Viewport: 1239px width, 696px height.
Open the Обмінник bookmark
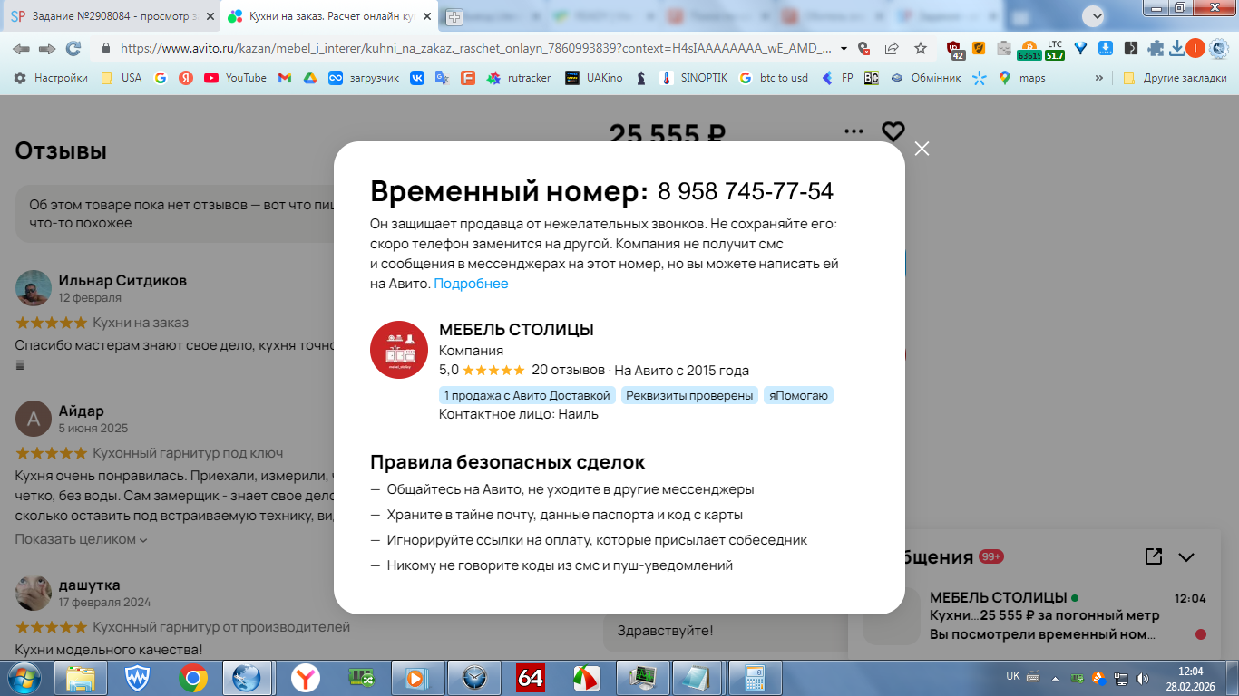925,78
